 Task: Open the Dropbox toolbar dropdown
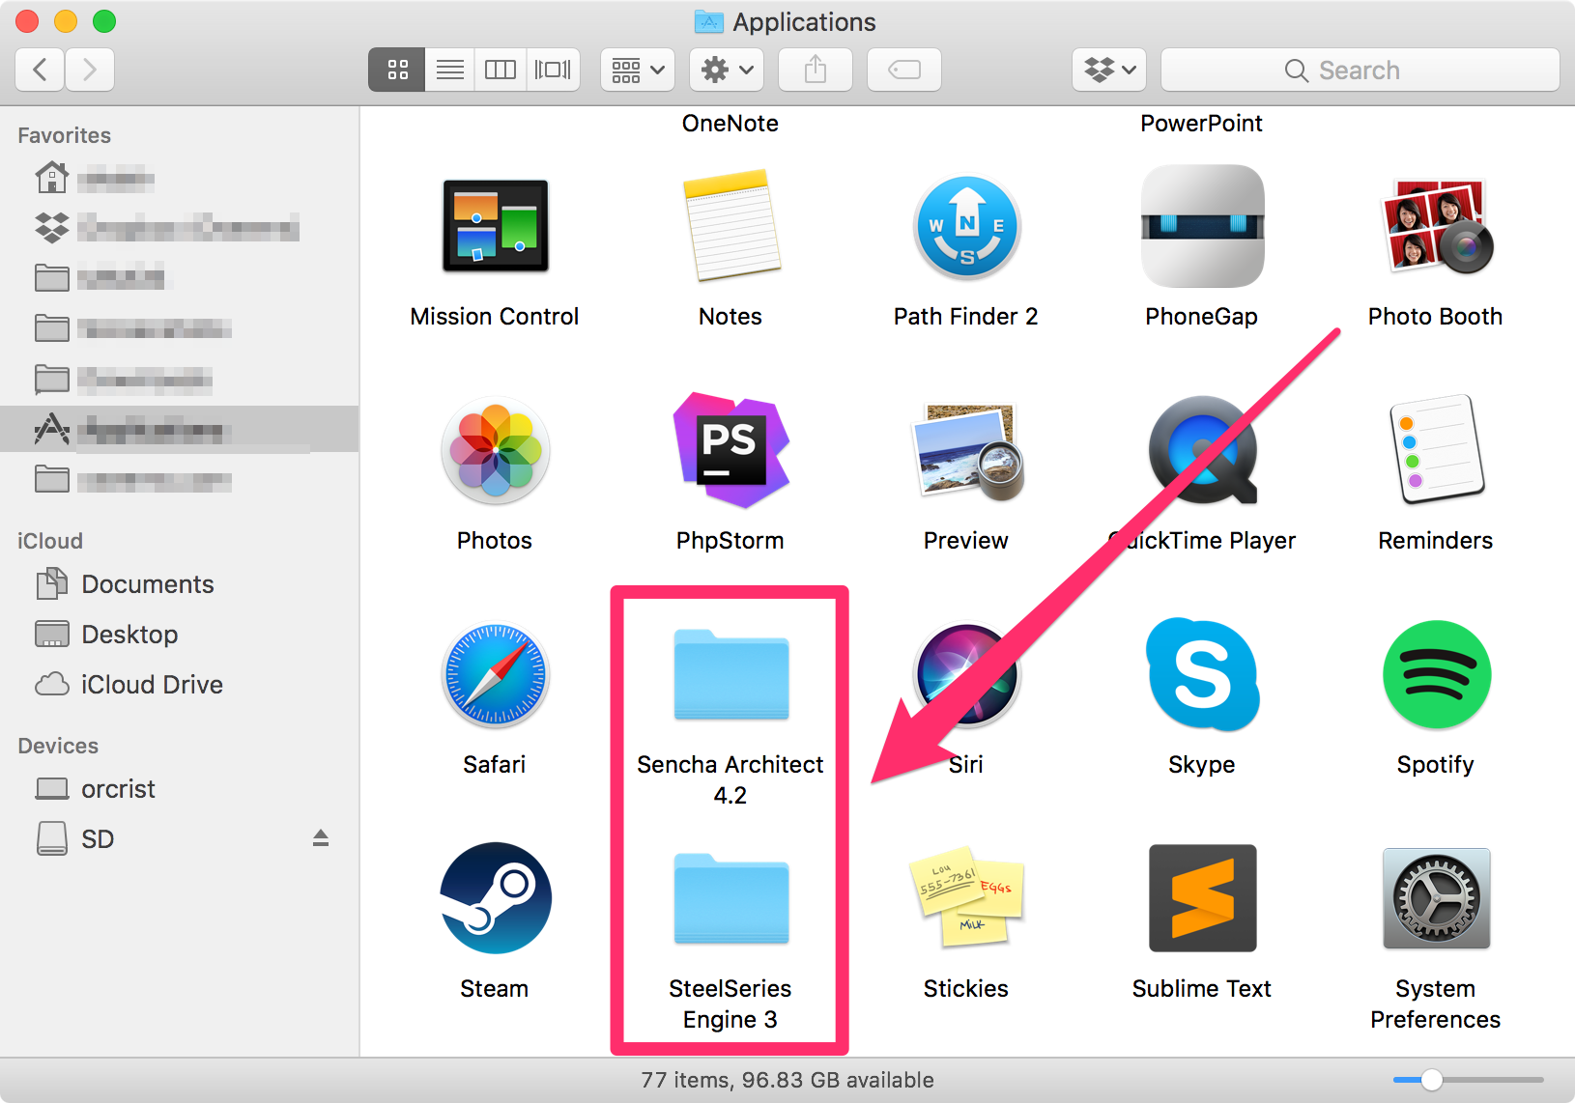(1108, 69)
